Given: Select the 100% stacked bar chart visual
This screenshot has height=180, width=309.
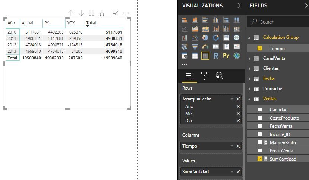Looking at the screenshot, I should coord(226,20).
